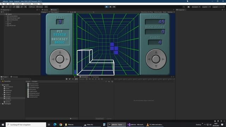Screen dimensions: 226x127
Task: Select the GameManager script
Action: [33, 87]
